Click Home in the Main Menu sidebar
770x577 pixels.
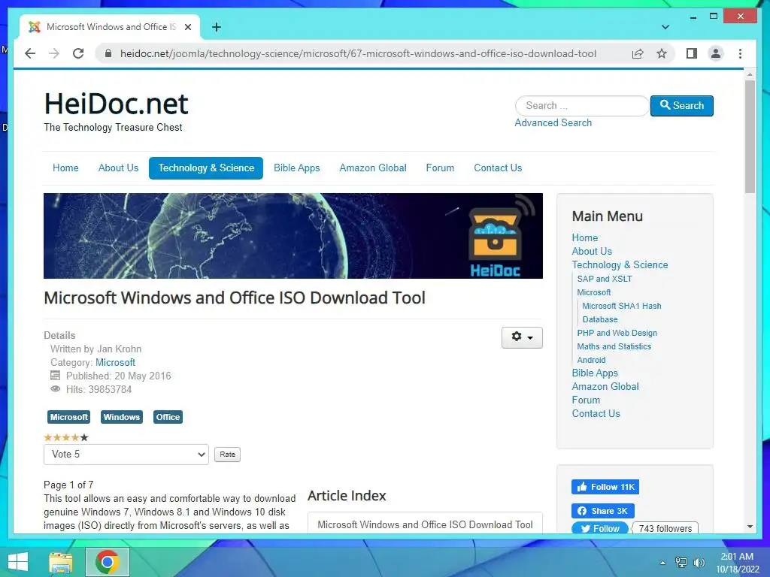pos(584,237)
